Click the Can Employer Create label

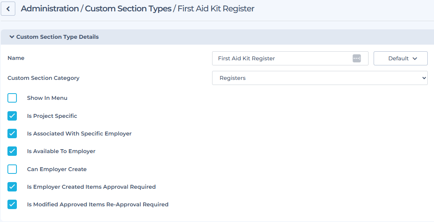[x=57, y=169]
